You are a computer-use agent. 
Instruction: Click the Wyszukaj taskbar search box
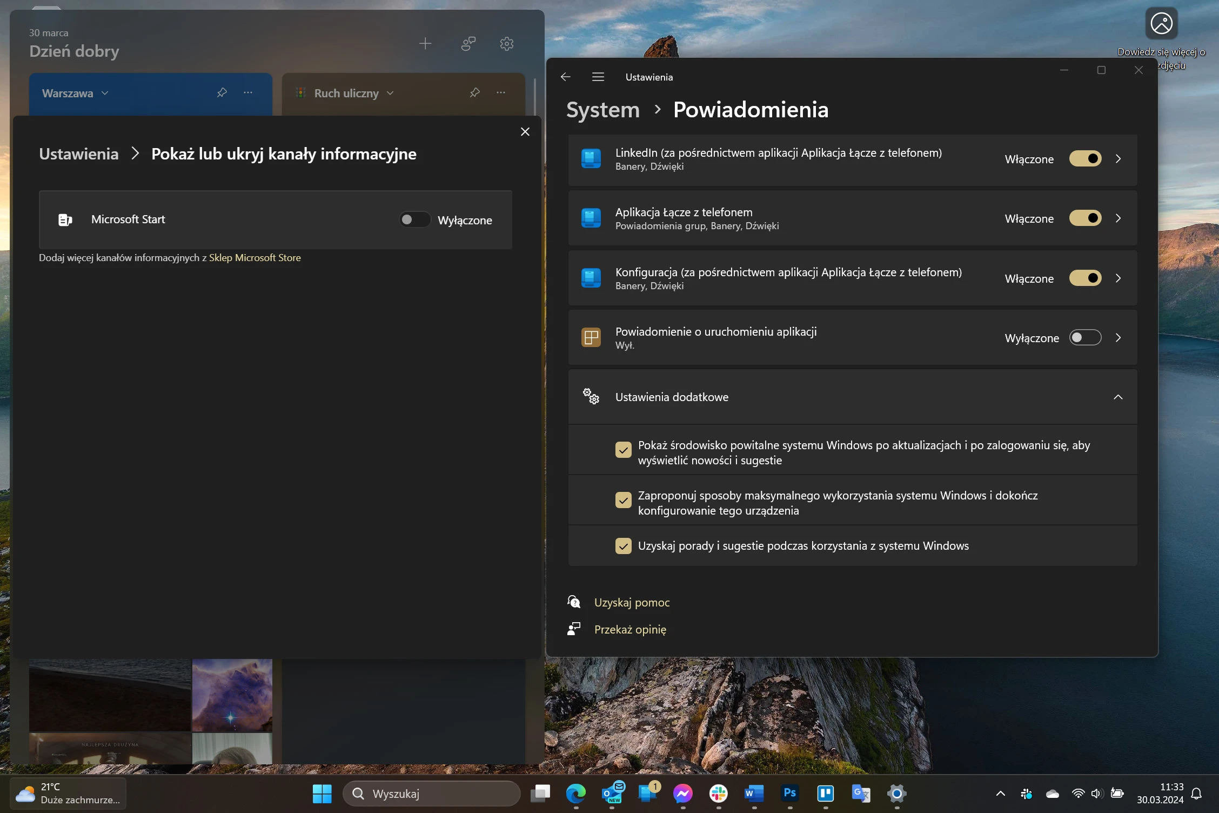(x=431, y=794)
